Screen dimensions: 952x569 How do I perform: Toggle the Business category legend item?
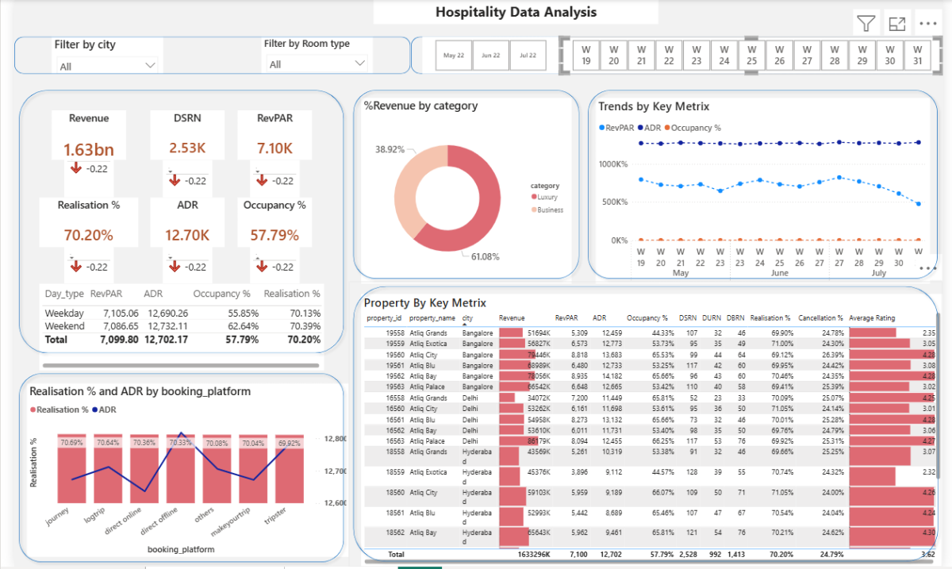tap(548, 210)
